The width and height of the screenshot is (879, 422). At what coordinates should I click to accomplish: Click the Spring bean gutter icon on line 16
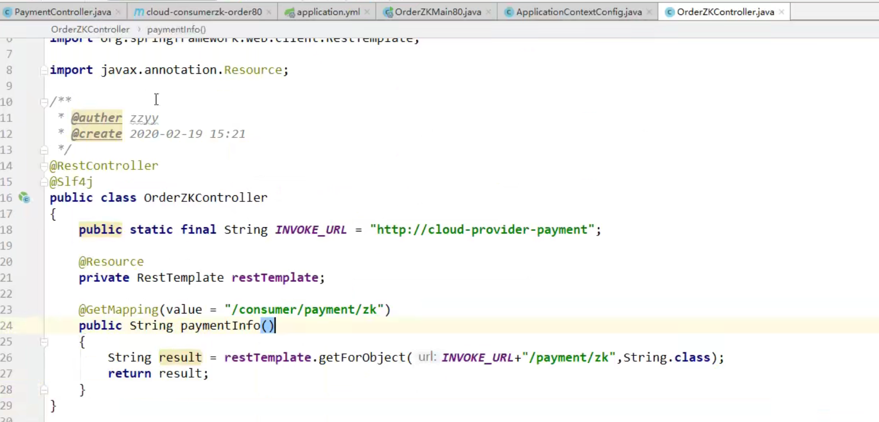click(24, 197)
